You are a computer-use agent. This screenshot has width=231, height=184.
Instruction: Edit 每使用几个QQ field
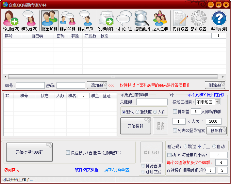pyautogui.click(x=219, y=155)
